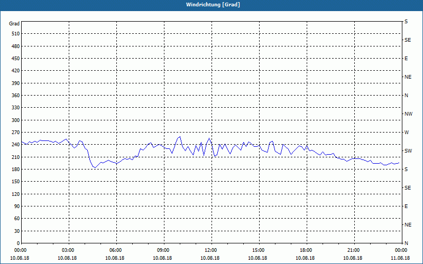This screenshot has height=264, width=423.
Task: Click the 18:00 time label
Action: (x=305, y=250)
